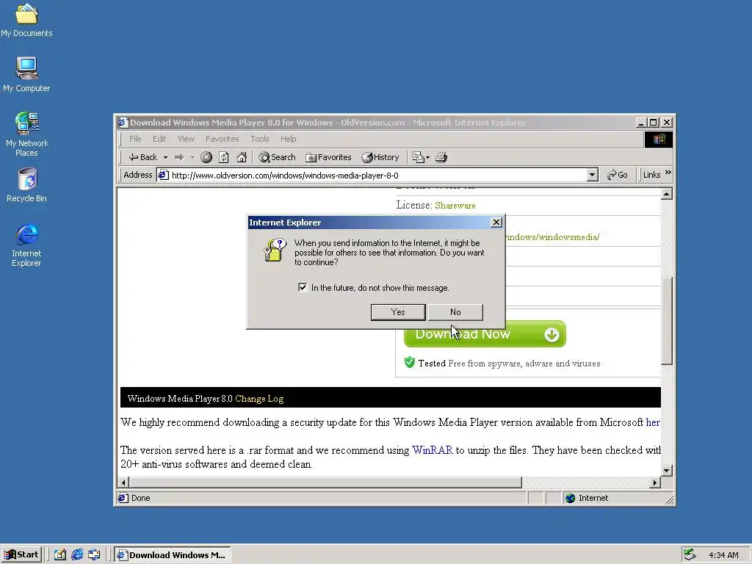Image resolution: width=752 pixels, height=564 pixels.
Task: Click vertical scrollbar up arrow
Action: (x=667, y=194)
